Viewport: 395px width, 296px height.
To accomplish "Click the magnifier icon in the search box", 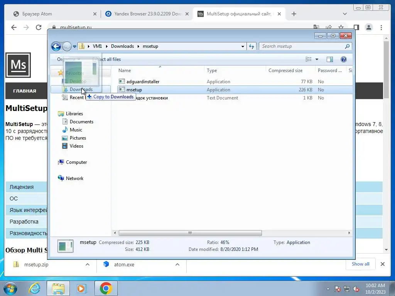I will pyautogui.click(x=347, y=46).
